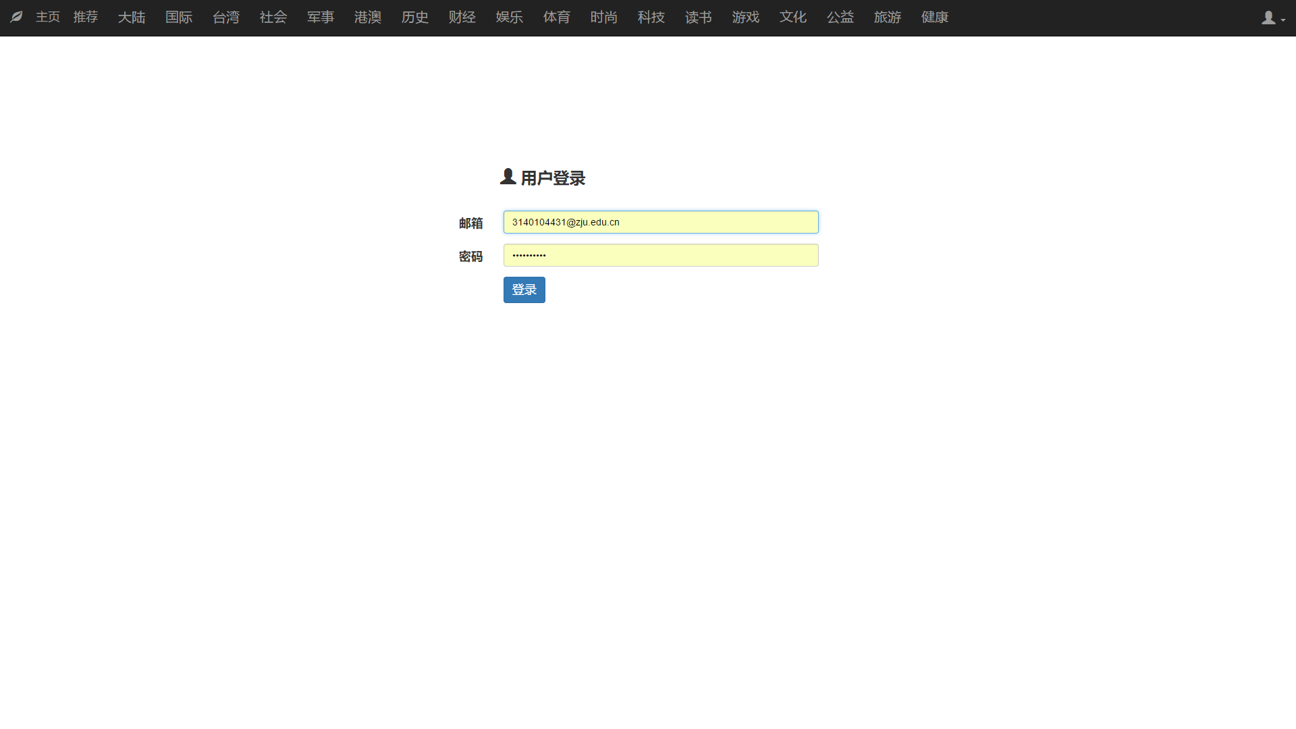Screen dimensions: 1296x729
Task: Open the user account dropdown
Action: [1273, 18]
